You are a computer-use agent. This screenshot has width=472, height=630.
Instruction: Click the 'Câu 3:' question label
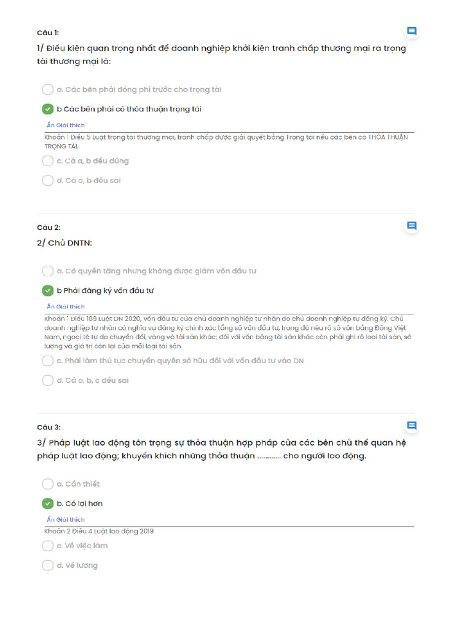49,427
